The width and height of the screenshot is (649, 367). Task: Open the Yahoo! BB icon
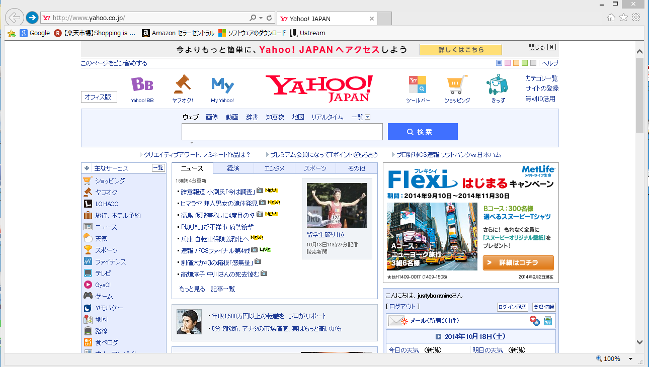(x=142, y=85)
